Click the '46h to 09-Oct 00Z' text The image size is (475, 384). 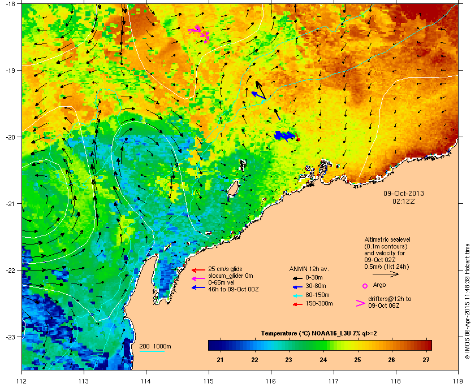point(233,289)
